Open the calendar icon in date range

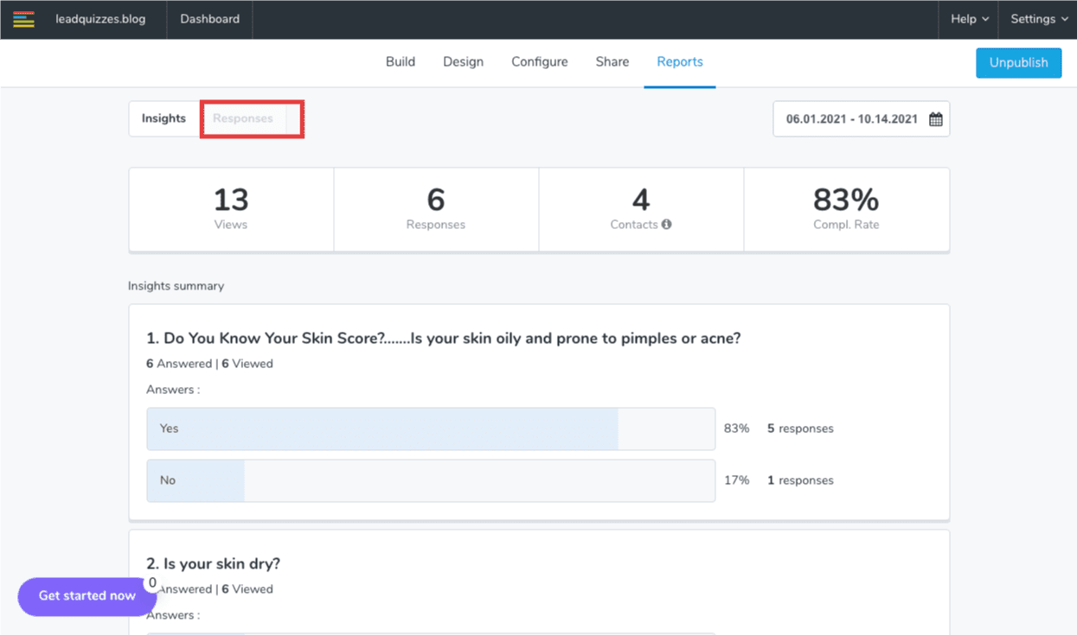[935, 119]
